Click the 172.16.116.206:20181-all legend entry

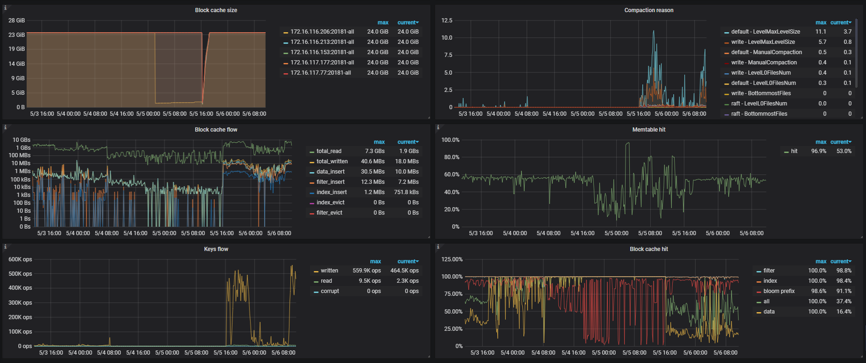(x=322, y=32)
